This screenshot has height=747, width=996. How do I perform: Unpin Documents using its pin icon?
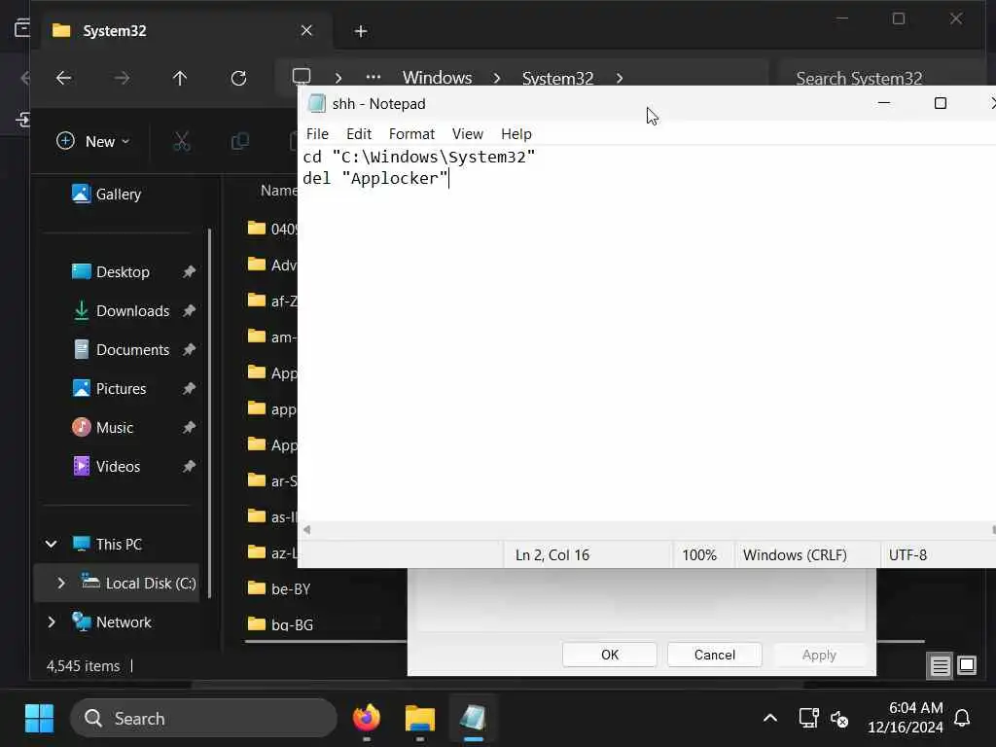pyautogui.click(x=189, y=349)
